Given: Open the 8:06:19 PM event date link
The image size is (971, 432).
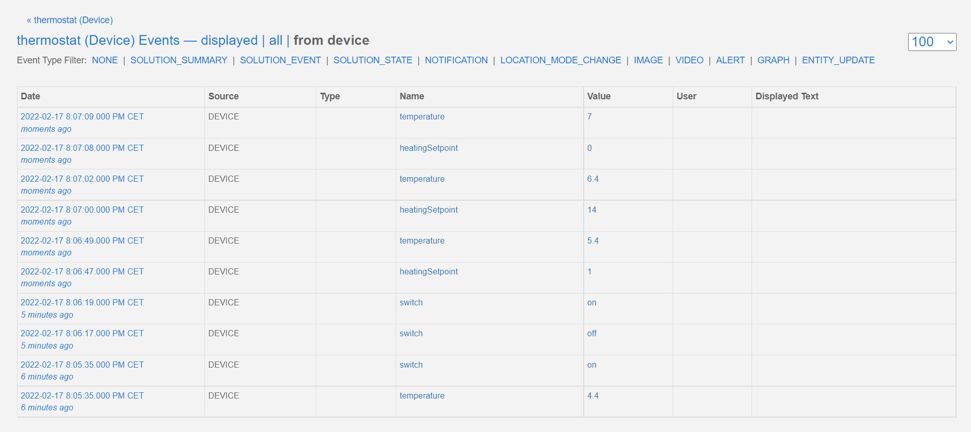Looking at the screenshot, I should (82, 303).
